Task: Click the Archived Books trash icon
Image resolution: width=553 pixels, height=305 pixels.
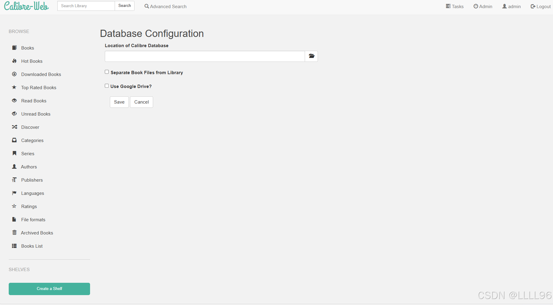Action: (14, 233)
